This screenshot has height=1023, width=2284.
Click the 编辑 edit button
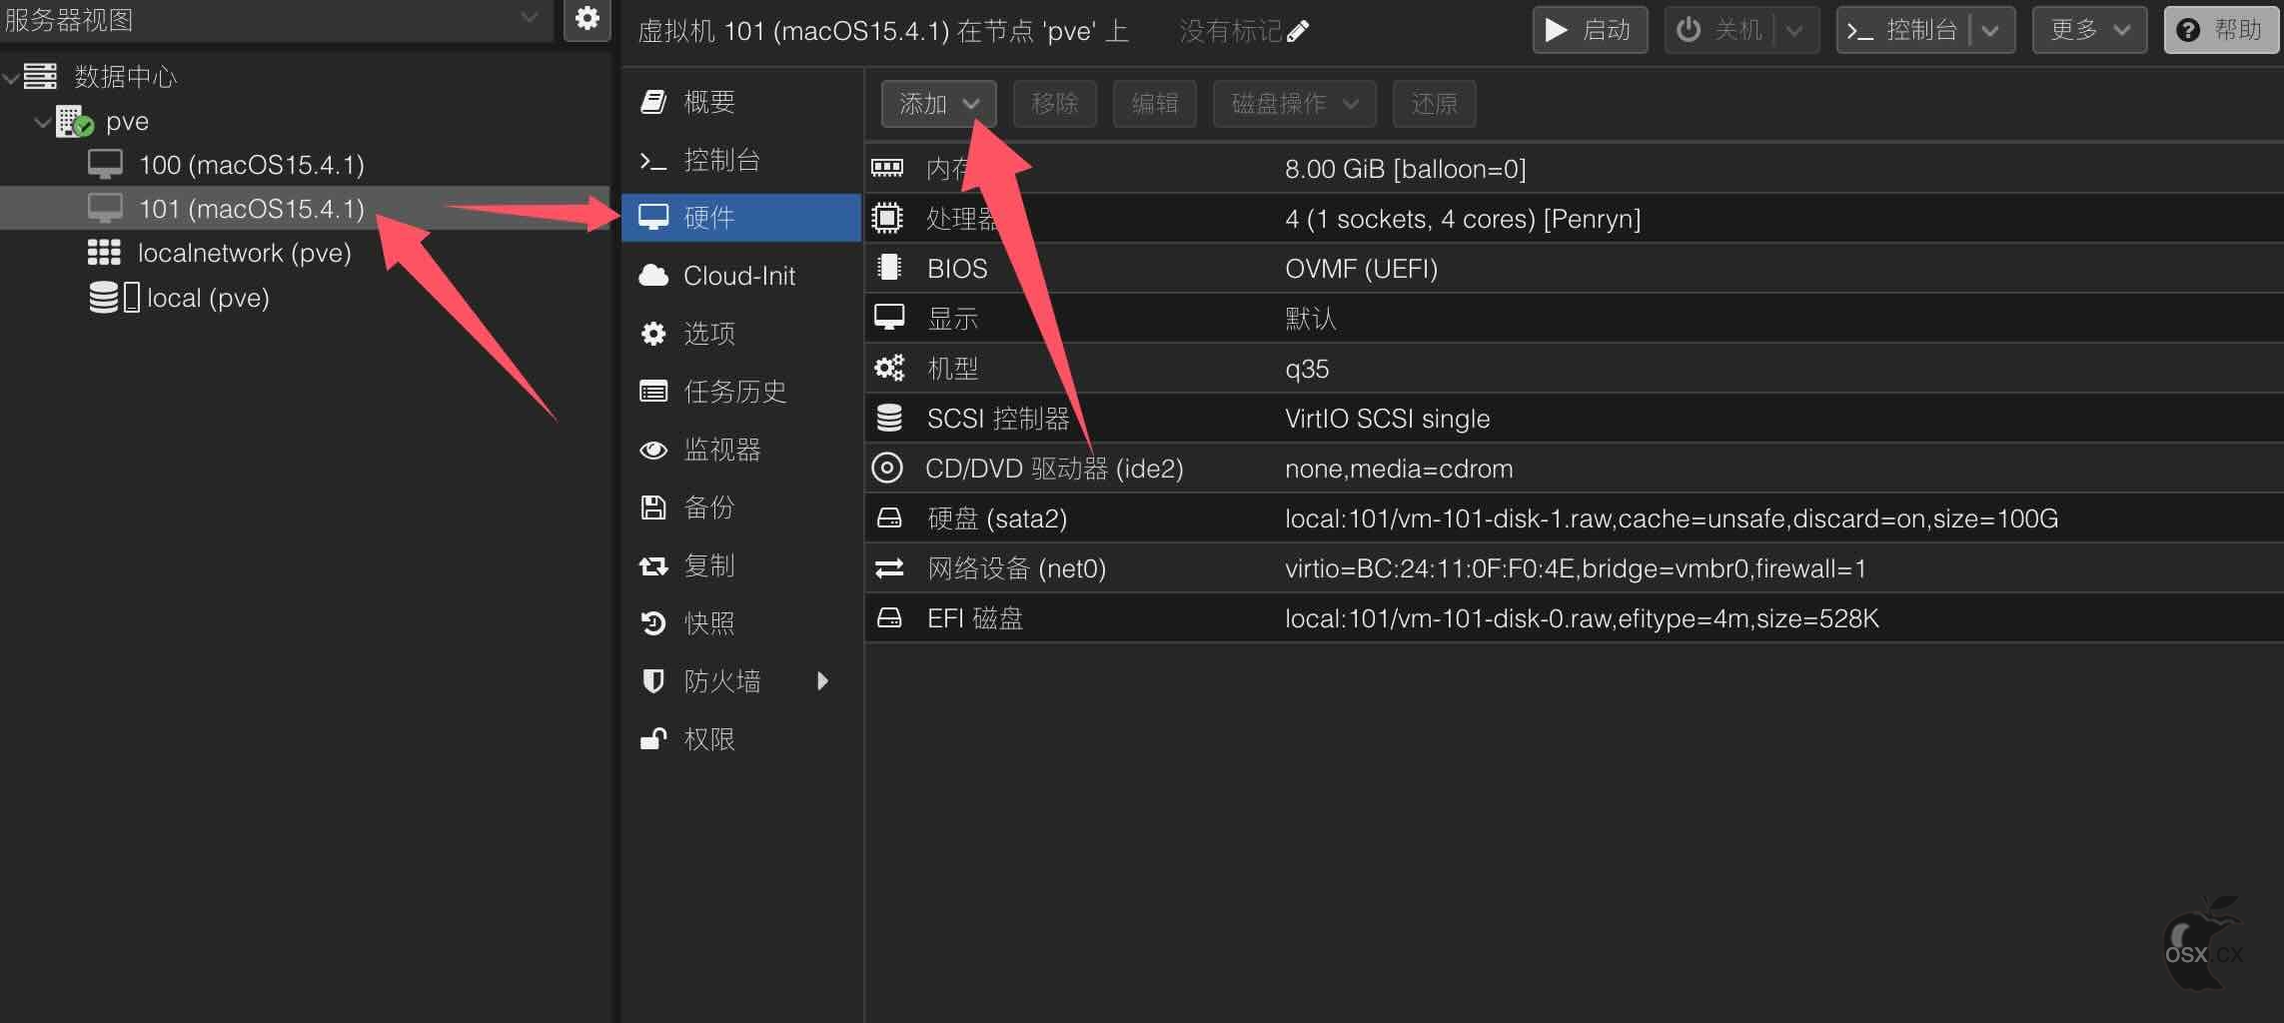tap(1155, 104)
